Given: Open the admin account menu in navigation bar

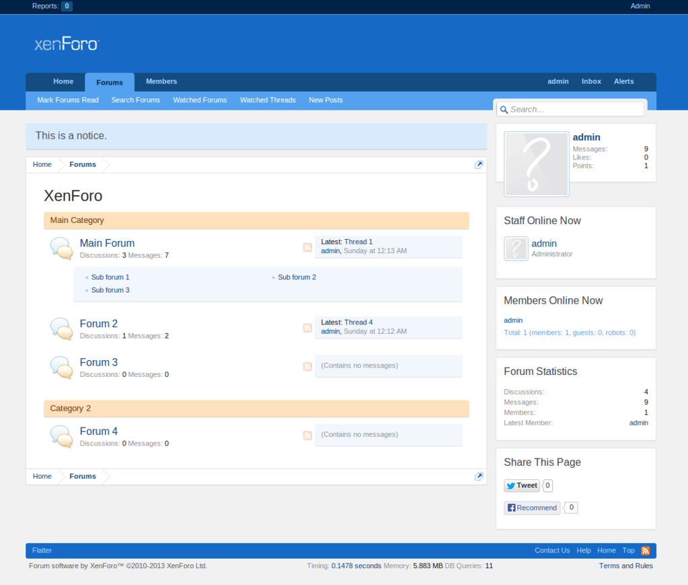Looking at the screenshot, I should (558, 81).
